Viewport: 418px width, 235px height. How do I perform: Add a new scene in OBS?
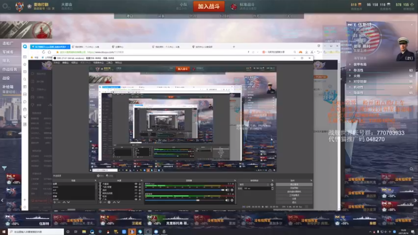click(x=55, y=202)
